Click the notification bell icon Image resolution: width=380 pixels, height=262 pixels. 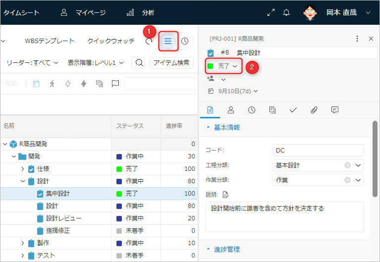(x=286, y=13)
